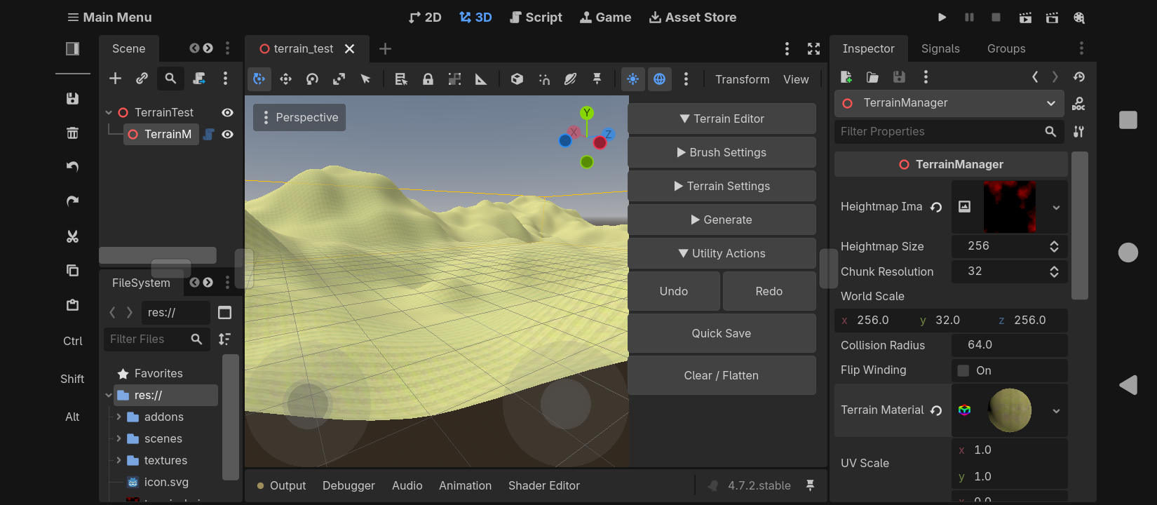
Task: Open the Debugger bottom panel
Action: [349, 485]
